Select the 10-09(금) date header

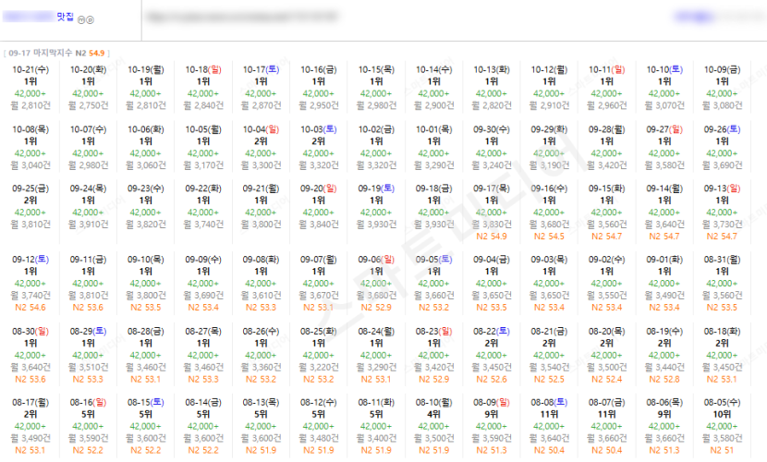click(722, 70)
